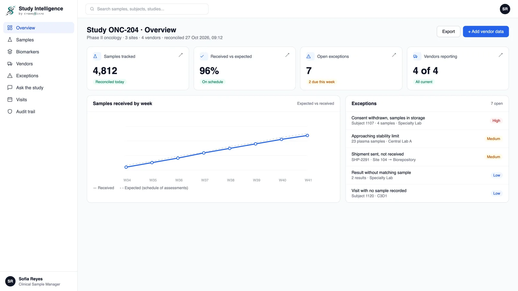
Task: Click the truck icon on Vendors reporting card
Action: coord(415,56)
